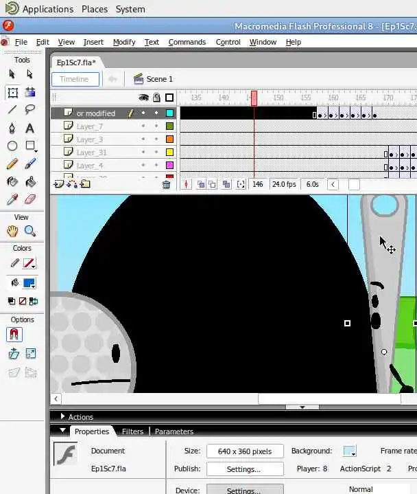Open Modify Onion Markers menu
Viewport: 417px width, 494px height.
tap(241, 184)
